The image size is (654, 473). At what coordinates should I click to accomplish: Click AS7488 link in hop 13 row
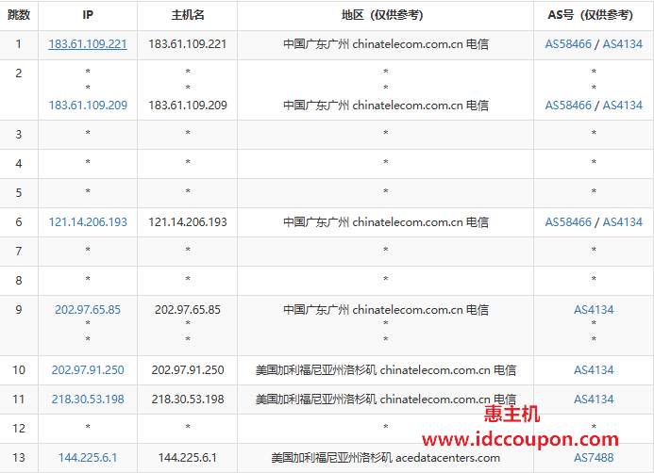[594, 458]
